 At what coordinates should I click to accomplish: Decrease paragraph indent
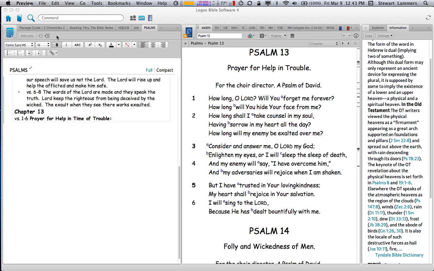30,53
